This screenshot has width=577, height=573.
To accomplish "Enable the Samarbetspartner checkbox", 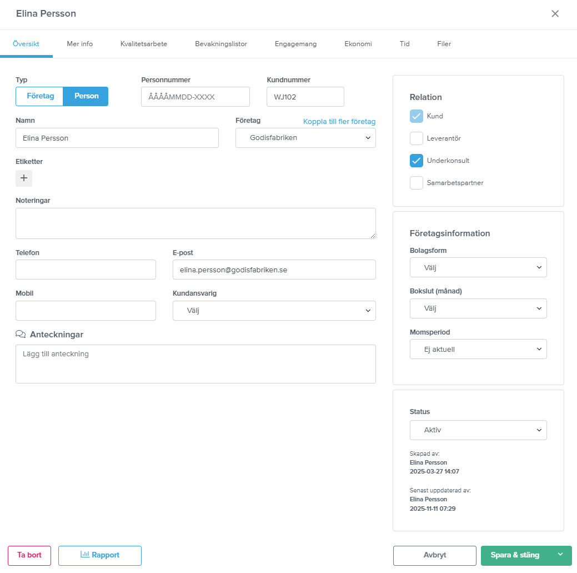I will coord(417,183).
